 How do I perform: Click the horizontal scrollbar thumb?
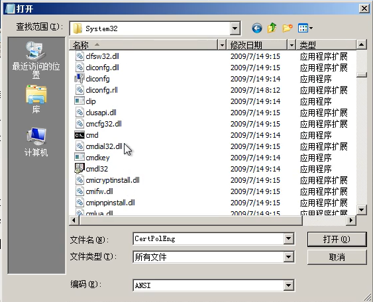[x=191, y=221]
